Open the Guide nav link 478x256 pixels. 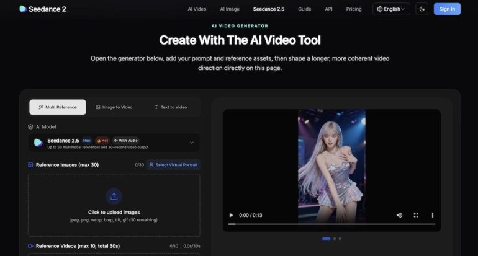tap(305, 9)
